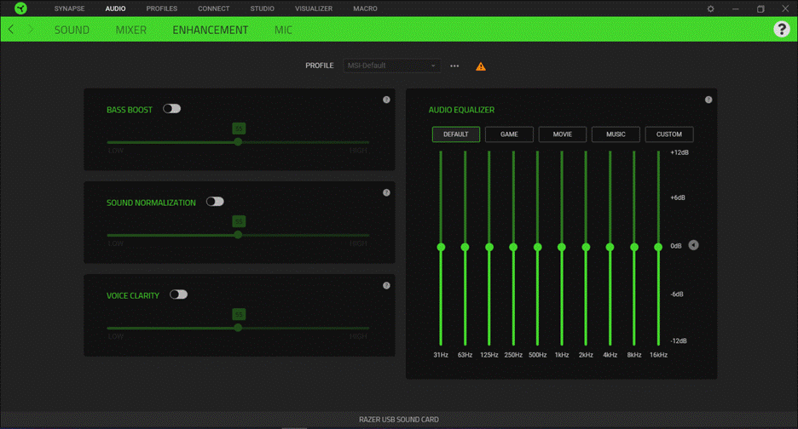Go forward with the right arrow
This screenshot has width=798, height=429.
(31, 30)
